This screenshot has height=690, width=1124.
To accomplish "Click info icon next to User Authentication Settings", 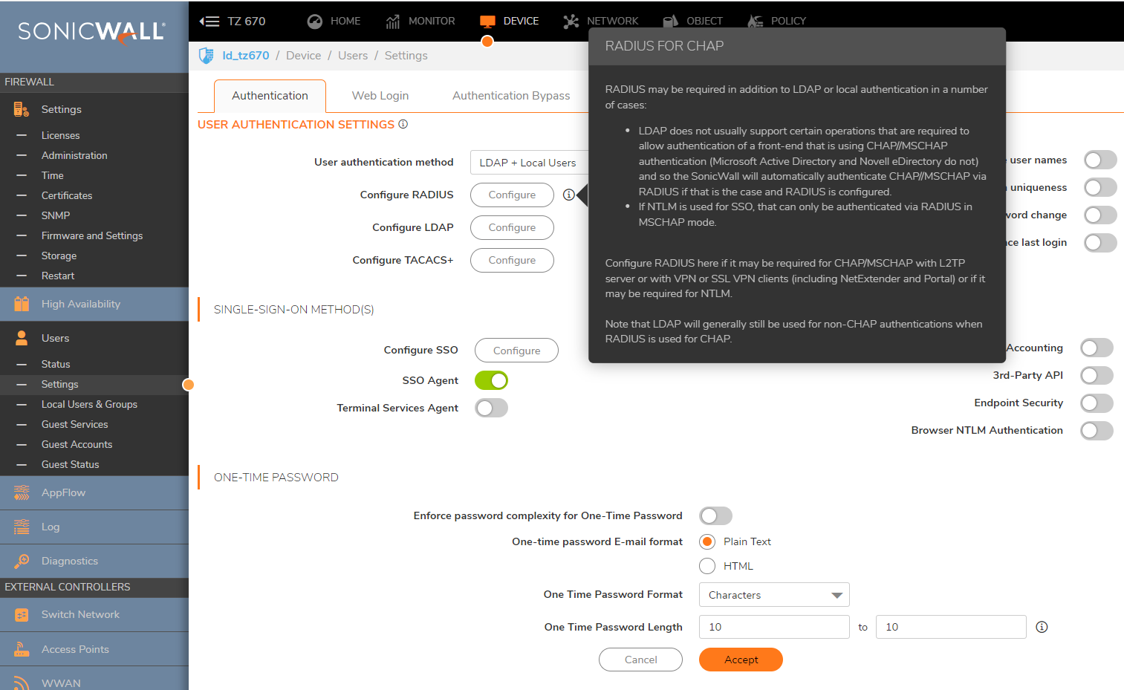I will [x=403, y=124].
